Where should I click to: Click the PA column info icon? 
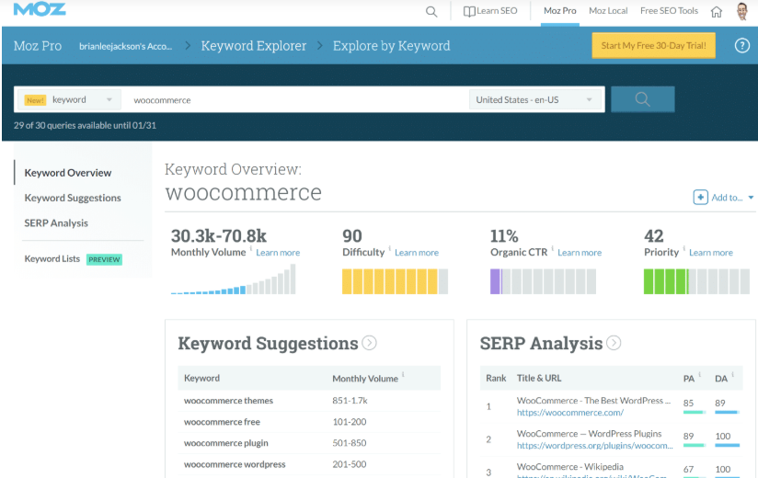click(x=699, y=374)
